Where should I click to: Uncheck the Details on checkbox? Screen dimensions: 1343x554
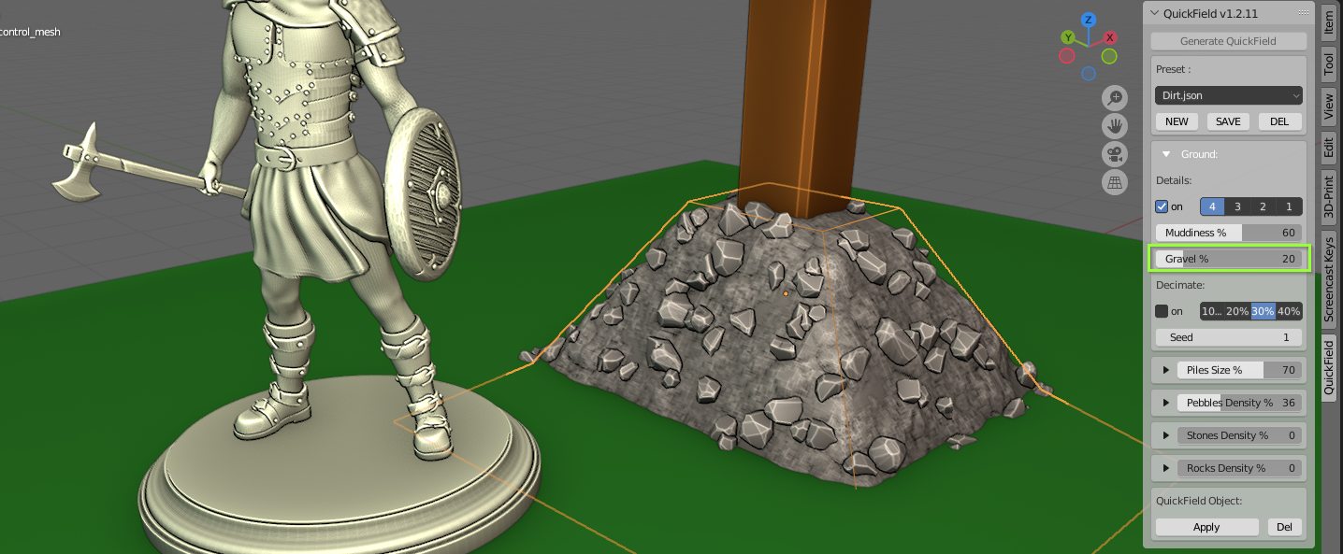tap(1162, 206)
